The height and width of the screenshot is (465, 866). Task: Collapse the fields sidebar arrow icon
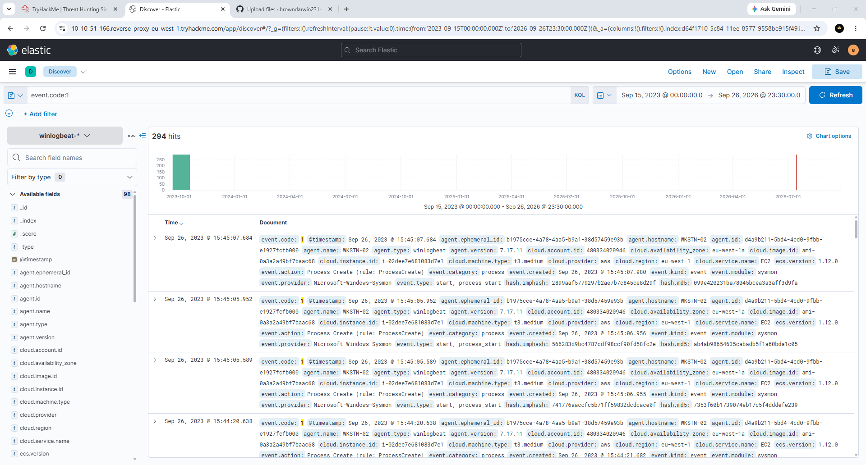click(143, 136)
